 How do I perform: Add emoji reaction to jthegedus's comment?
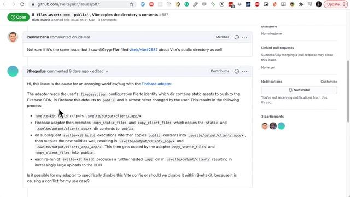(x=237, y=71)
